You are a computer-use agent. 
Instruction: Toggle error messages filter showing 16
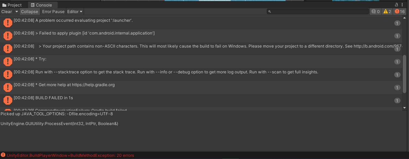click(400, 11)
